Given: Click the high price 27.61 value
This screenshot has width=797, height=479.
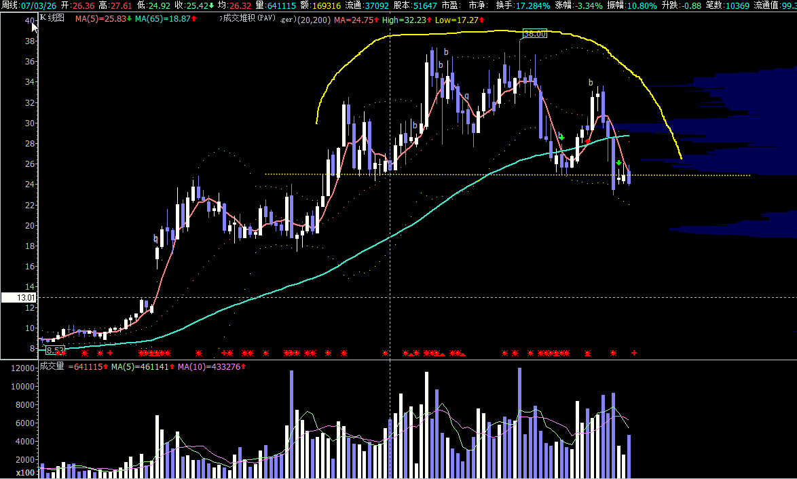Looking at the screenshot, I should pyautogui.click(x=122, y=5).
